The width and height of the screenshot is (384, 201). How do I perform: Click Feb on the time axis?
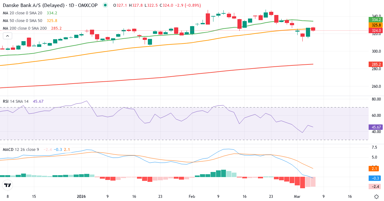click(192, 197)
